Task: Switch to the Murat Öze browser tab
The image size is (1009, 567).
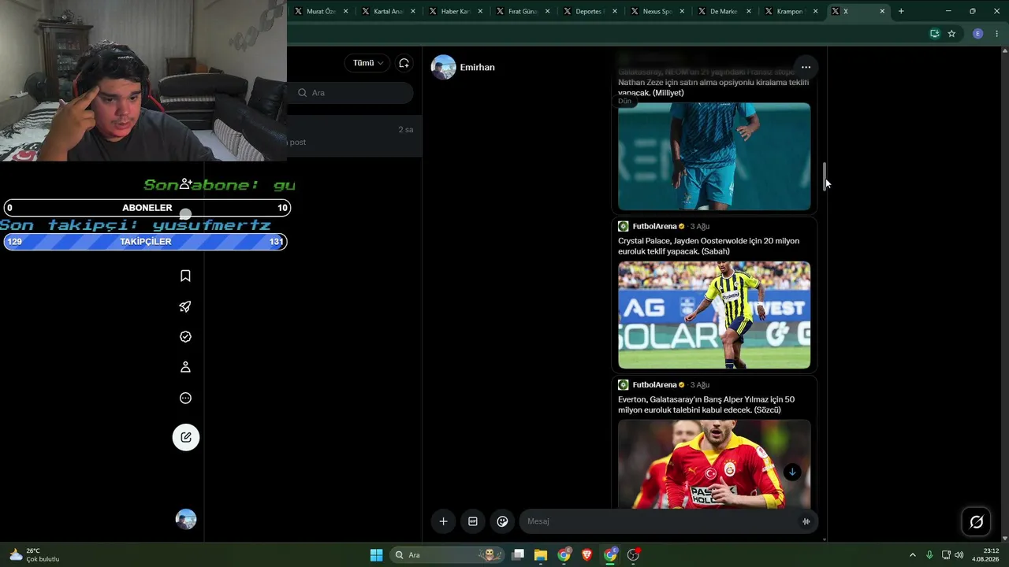Action: 321,11
